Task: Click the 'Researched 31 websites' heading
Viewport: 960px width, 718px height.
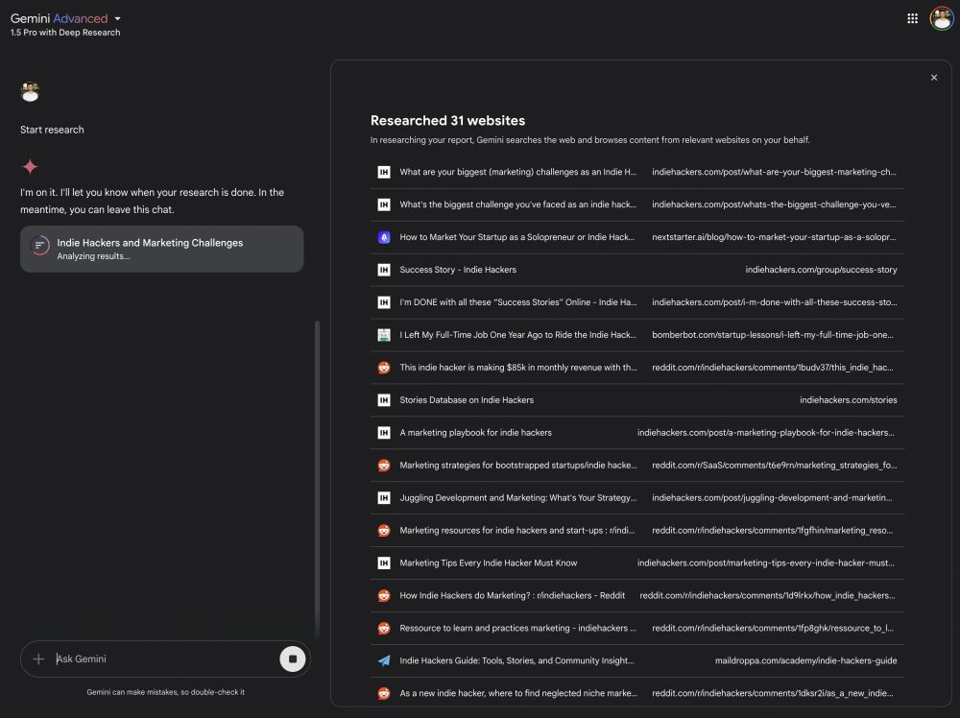Action: [x=447, y=121]
